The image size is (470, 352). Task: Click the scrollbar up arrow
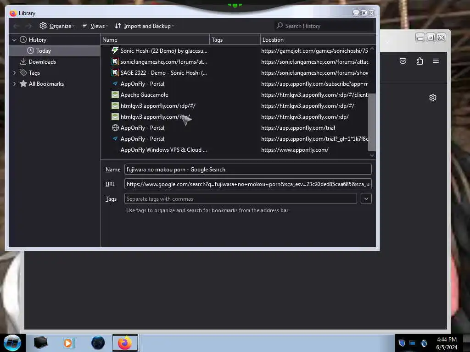372,49
